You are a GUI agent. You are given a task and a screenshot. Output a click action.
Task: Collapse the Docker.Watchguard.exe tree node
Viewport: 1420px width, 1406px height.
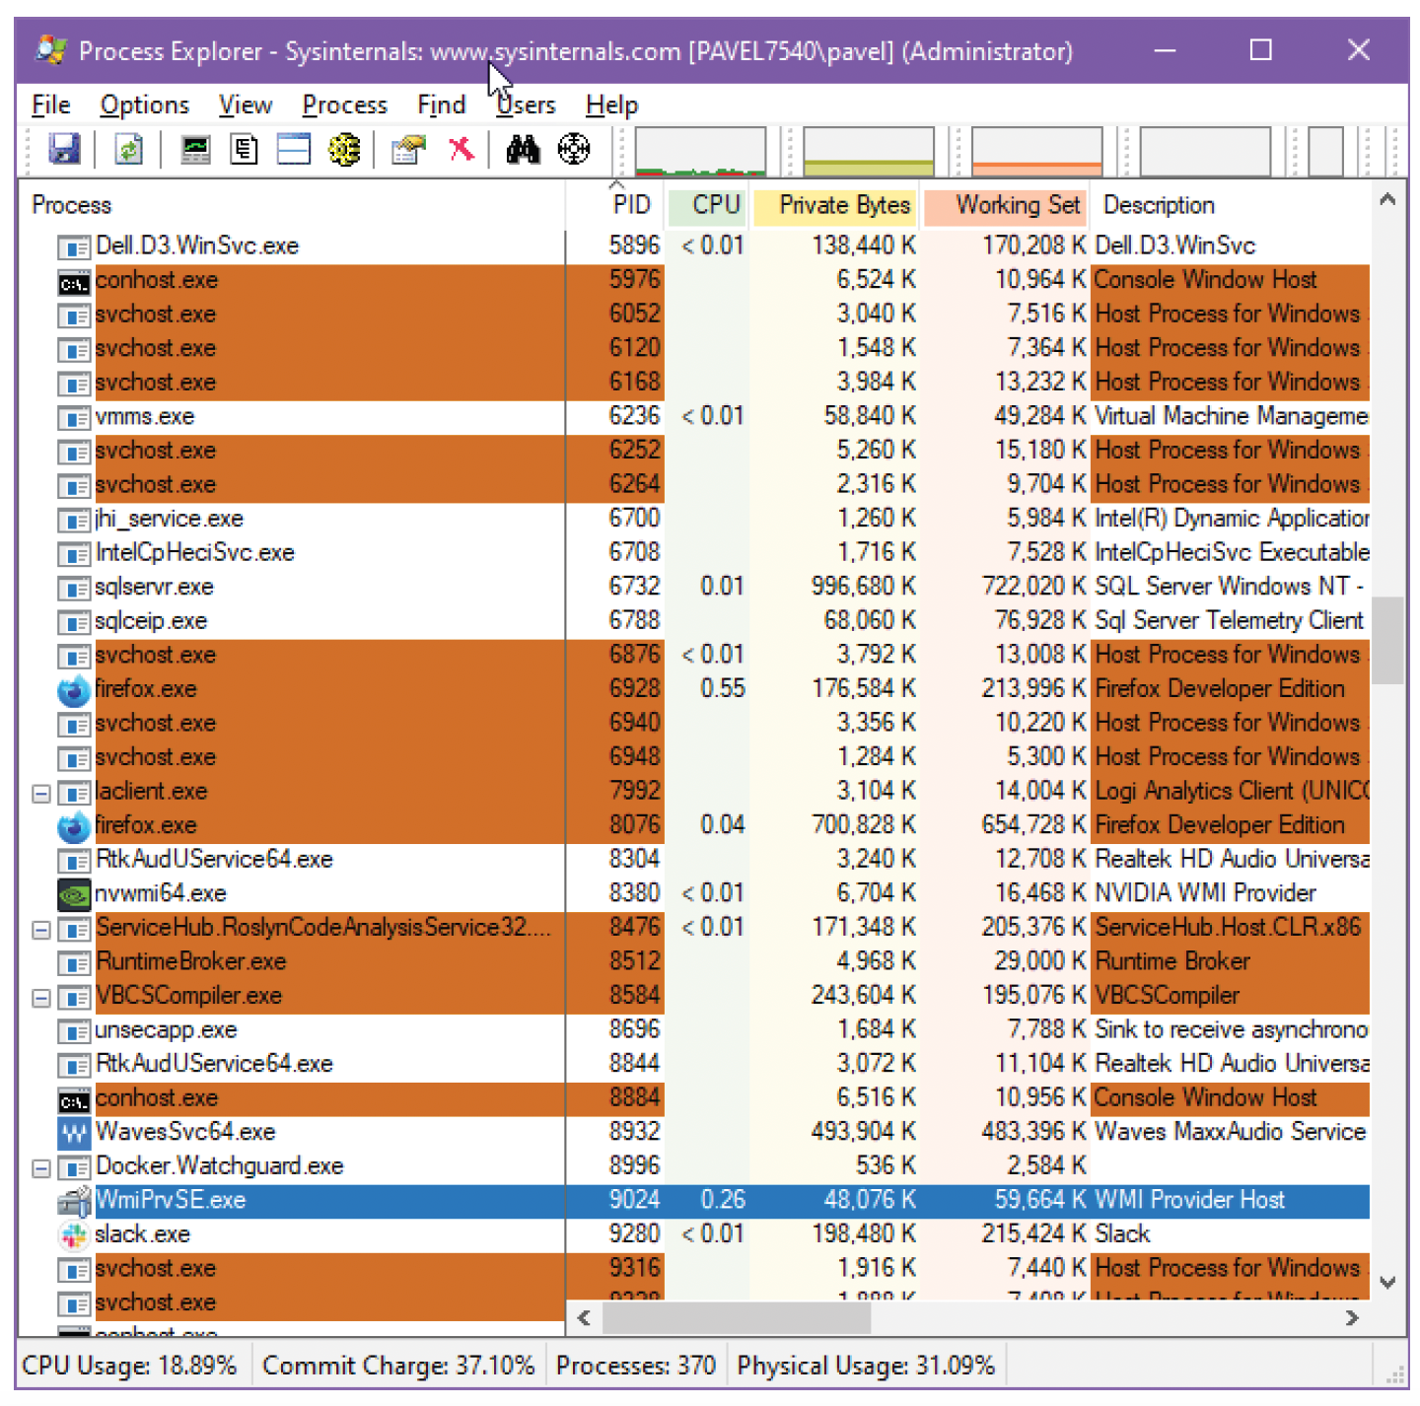(41, 1168)
